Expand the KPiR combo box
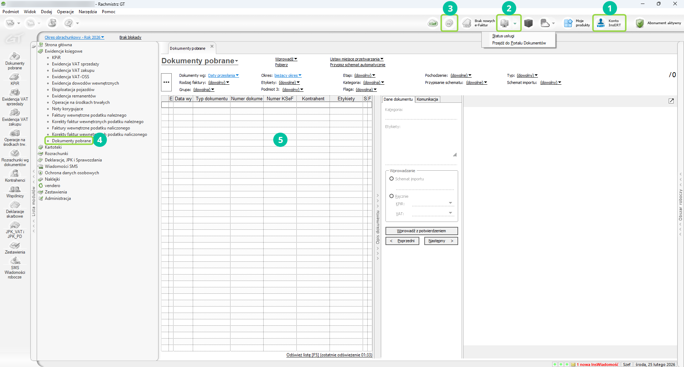Viewport: 684px width, 367px height. click(450, 203)
